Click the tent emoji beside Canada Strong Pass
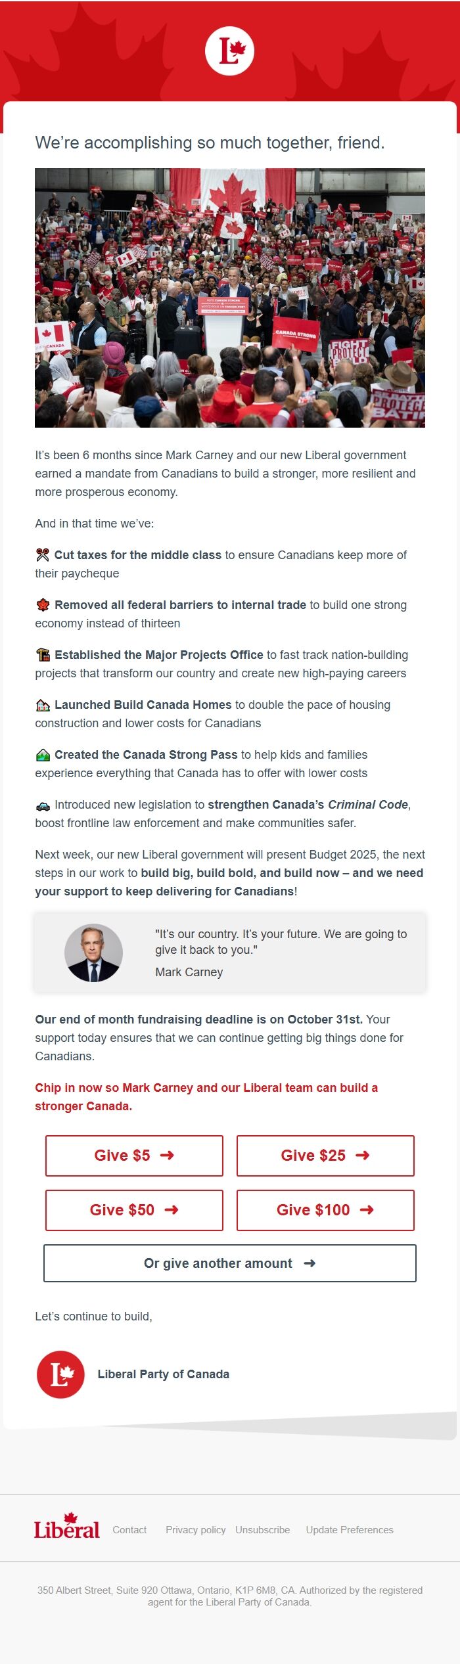Image resolution: width=460 pixels, height=1664 pixels. (x=42, y=753)
